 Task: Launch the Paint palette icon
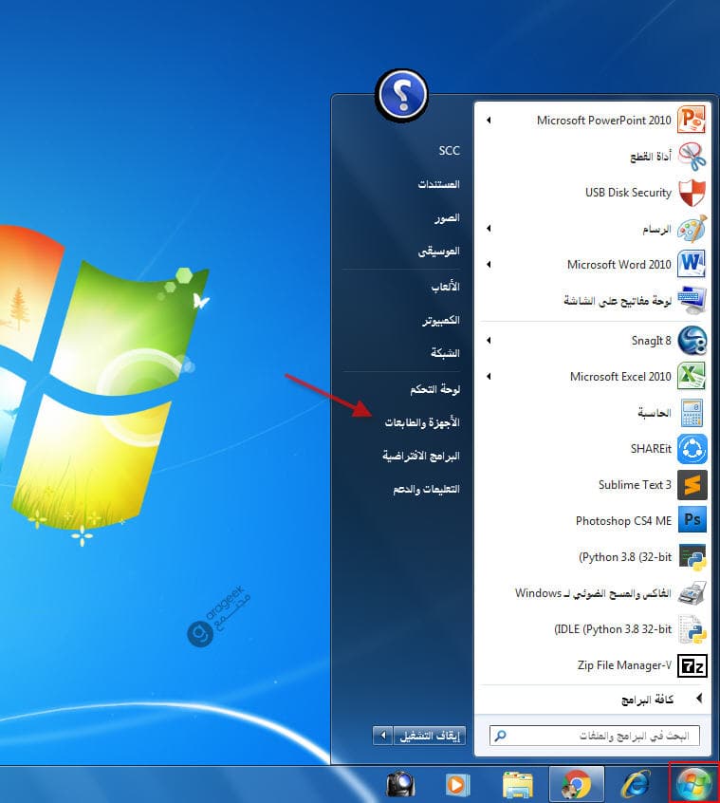click(692, 230)
